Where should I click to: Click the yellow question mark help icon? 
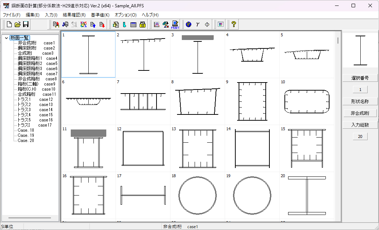click(233, 25)
